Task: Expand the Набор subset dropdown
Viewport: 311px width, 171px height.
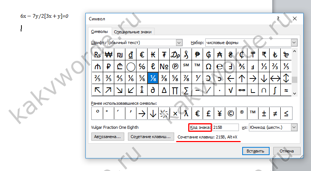Action: pos(294,43)
